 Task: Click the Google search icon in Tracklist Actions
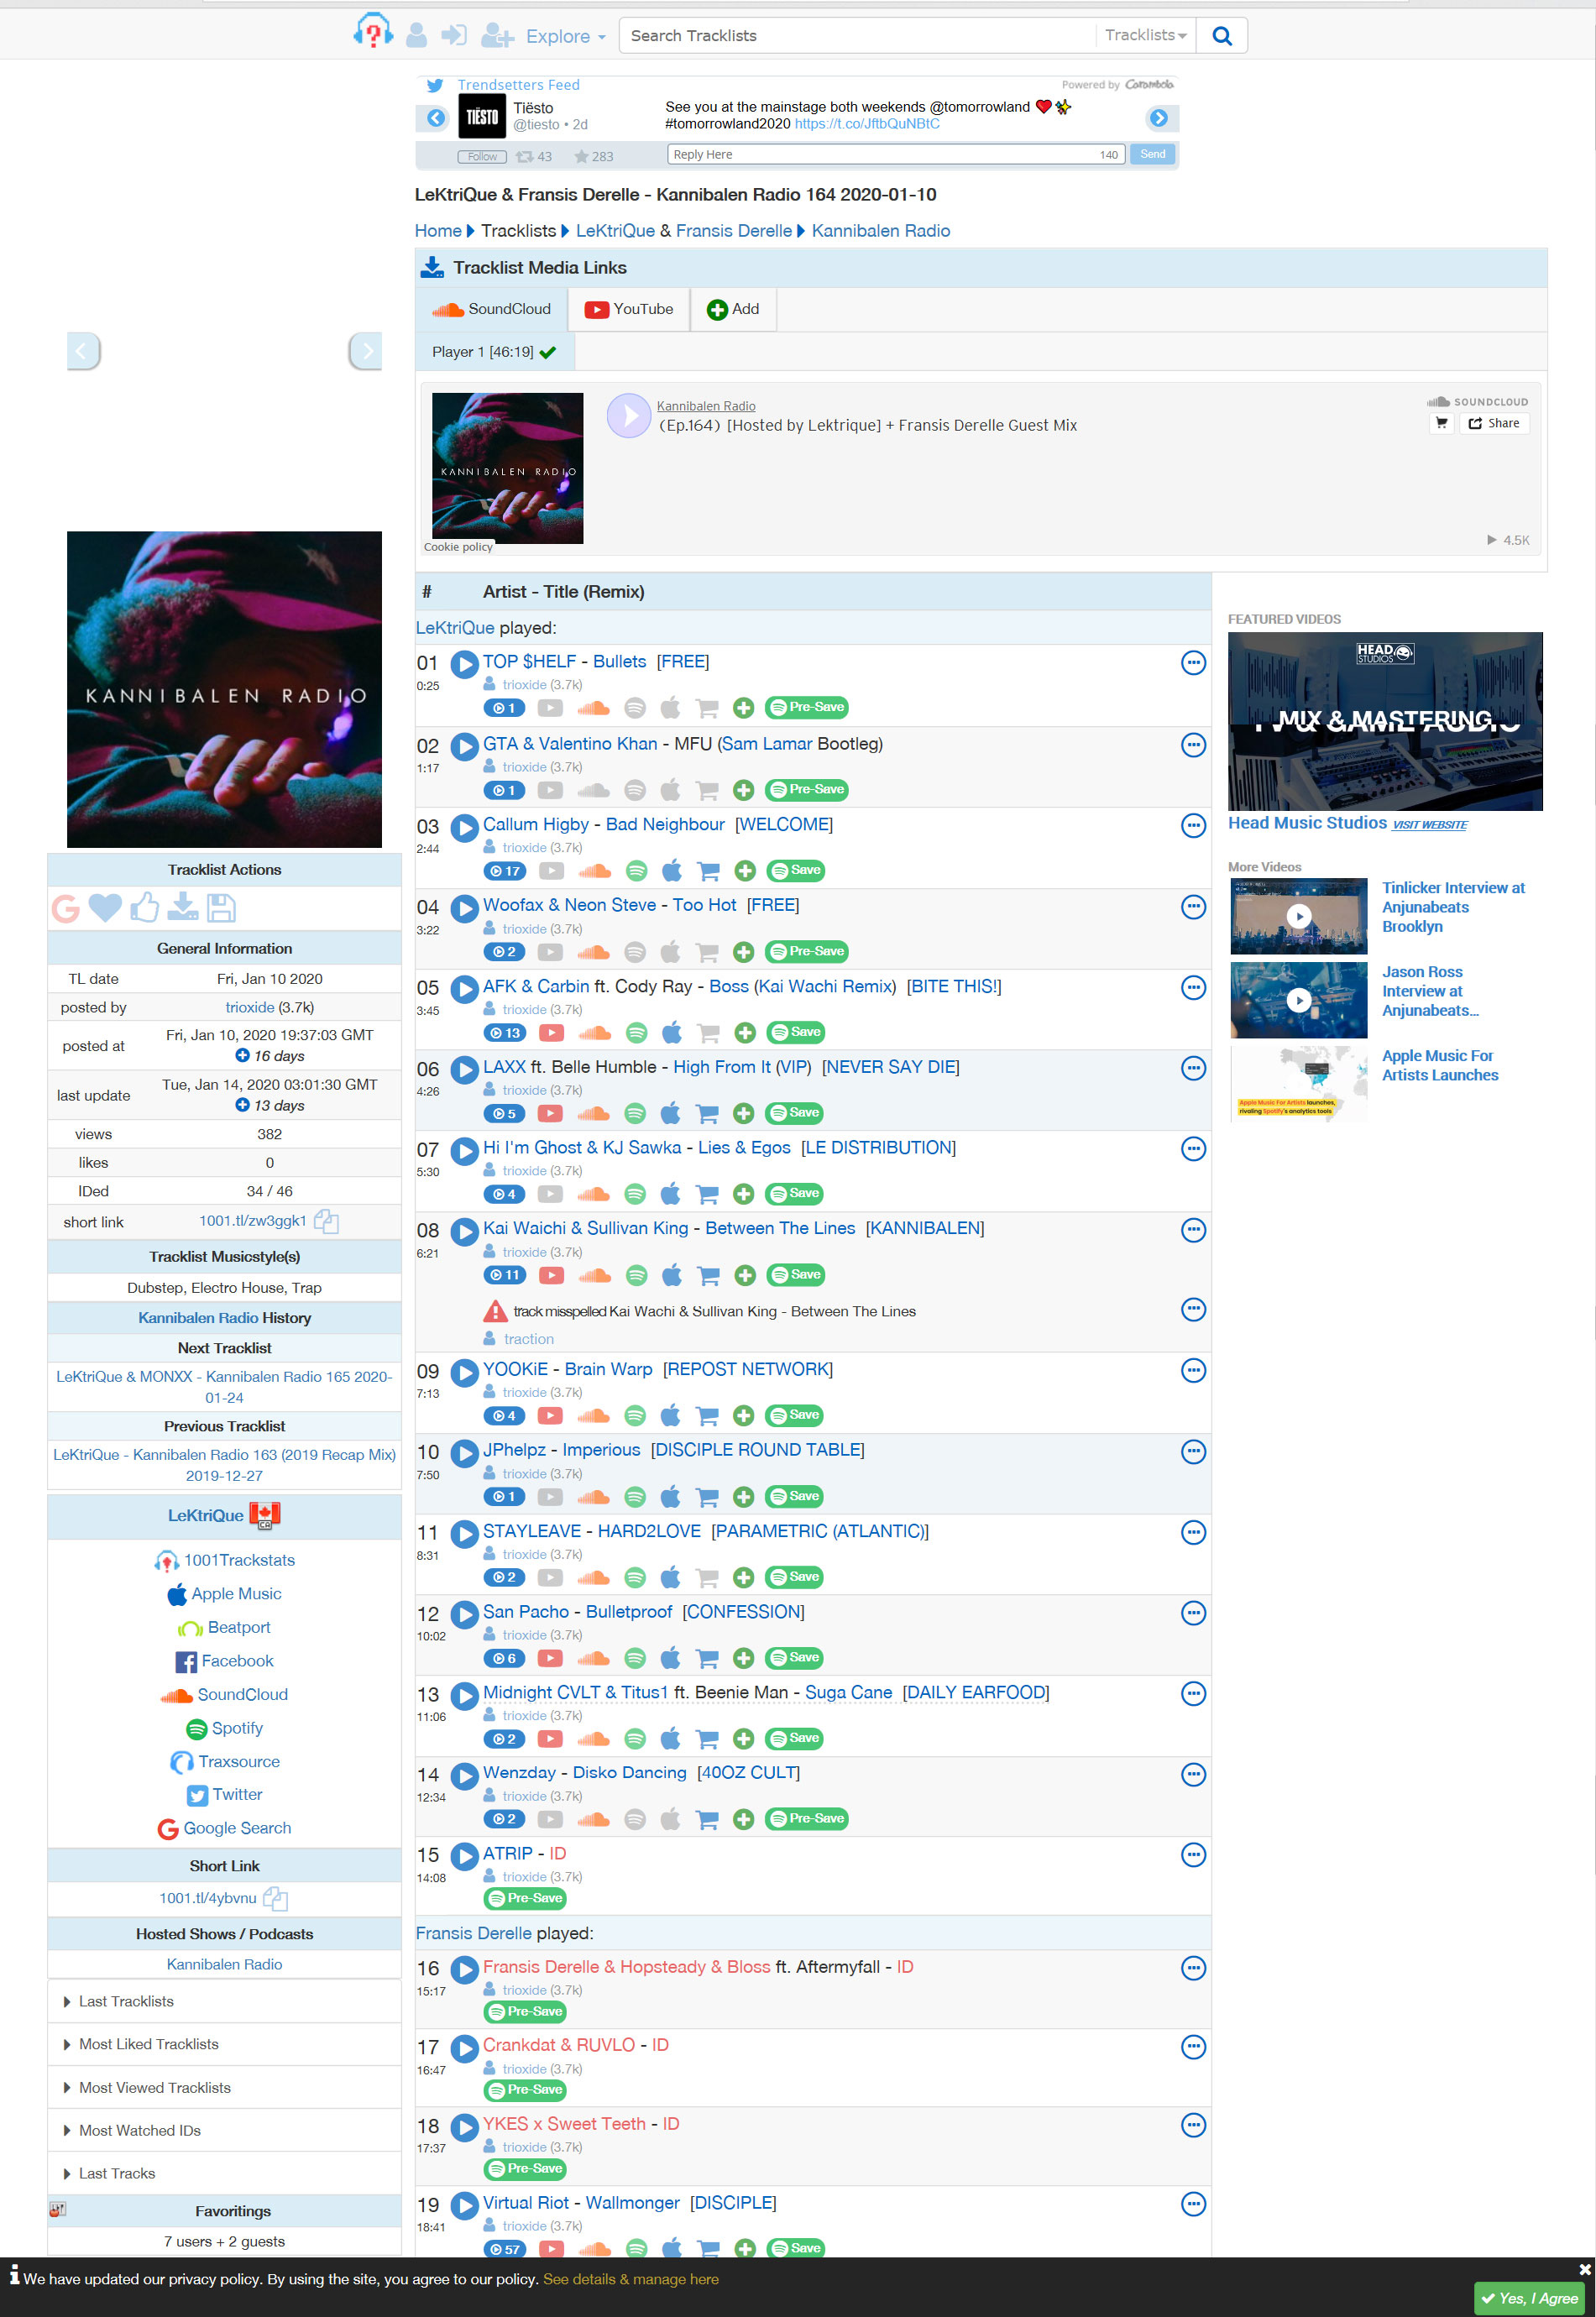[x=66, y=908]
